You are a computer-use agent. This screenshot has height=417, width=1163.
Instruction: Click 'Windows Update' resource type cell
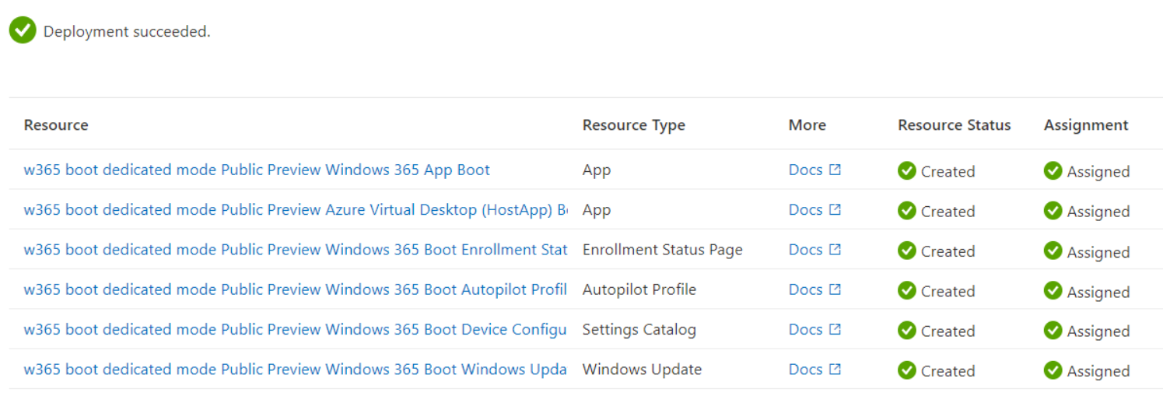pos(642,370)
